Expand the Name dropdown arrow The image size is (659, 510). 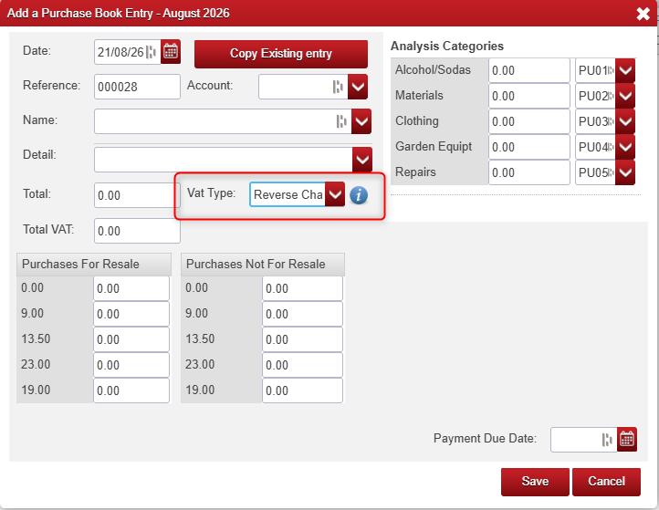pyautogui.click(x=361, y=121)
